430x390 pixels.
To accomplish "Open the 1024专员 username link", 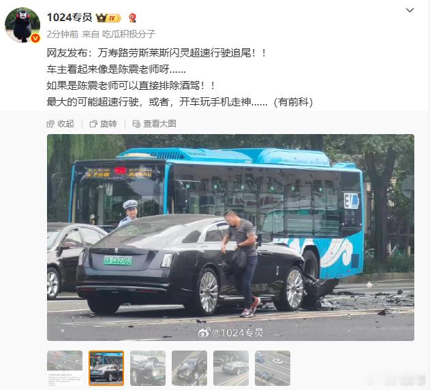I will point(70,18).
